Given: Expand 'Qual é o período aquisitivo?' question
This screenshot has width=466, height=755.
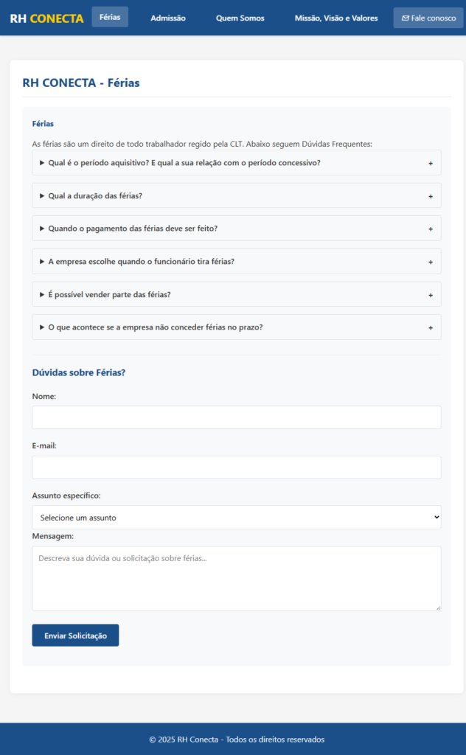Looking at the screenshot, I should (184, 163).
